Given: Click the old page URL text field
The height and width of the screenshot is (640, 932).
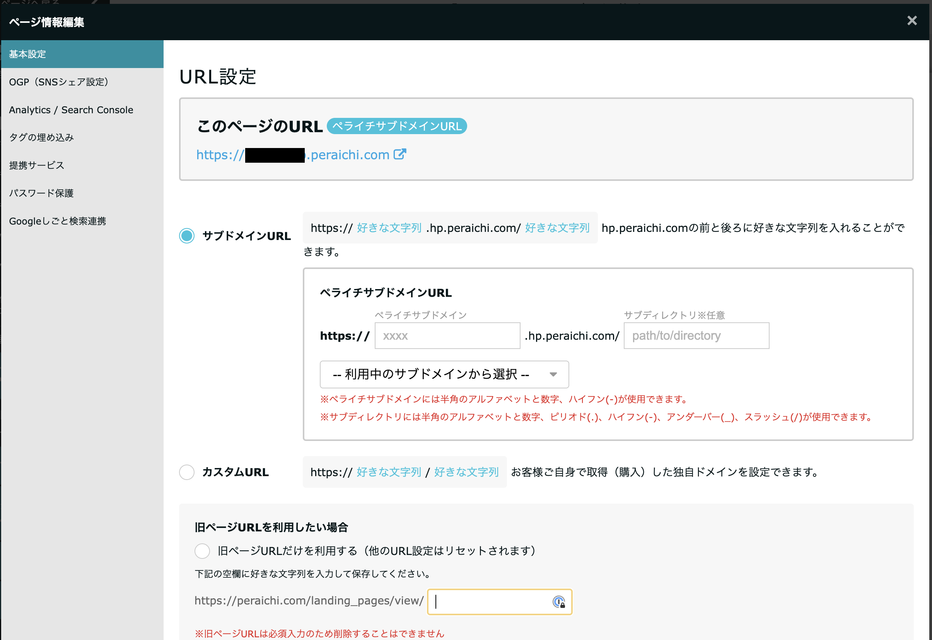Looking at the screenshot, I should click(x=500, y=602).
